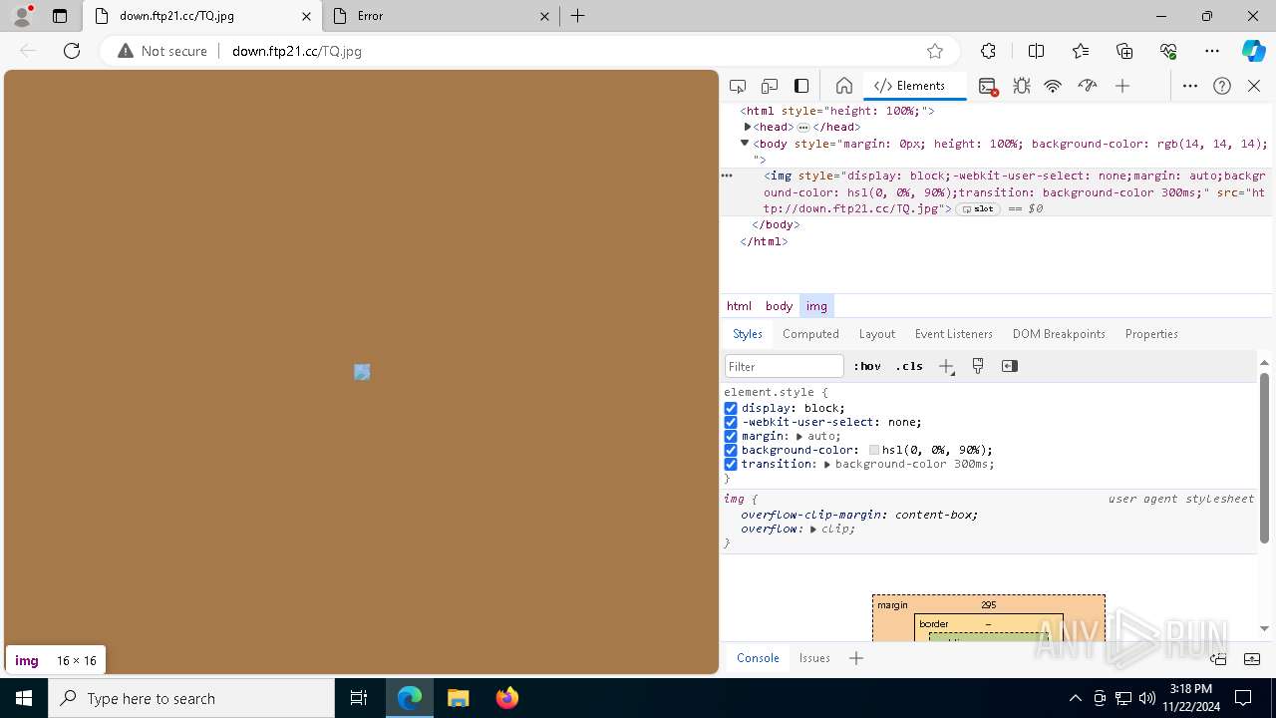
Task: Open the Performance gauge icon panel
Action: [1088, 86]
